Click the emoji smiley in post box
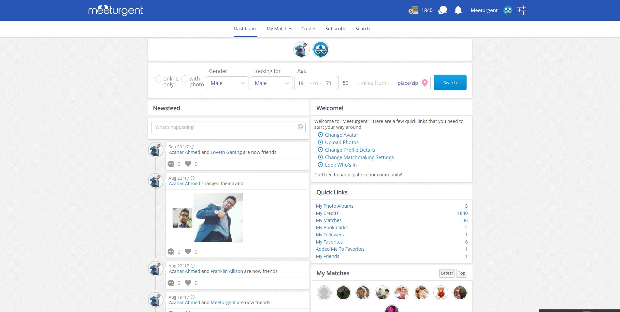This screenshot has width=620, height=312. (x=300, y=127)
